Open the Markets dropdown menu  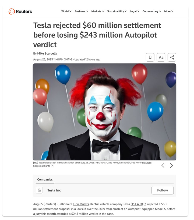(97, 11)
